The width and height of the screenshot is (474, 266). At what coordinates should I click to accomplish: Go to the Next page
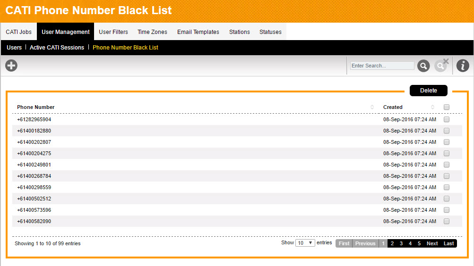point(432,243)
